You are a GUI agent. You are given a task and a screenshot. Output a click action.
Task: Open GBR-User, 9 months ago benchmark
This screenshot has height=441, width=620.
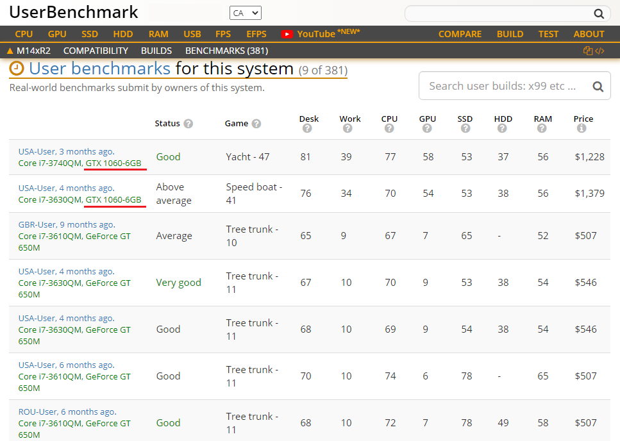click(x=67, y=225)
